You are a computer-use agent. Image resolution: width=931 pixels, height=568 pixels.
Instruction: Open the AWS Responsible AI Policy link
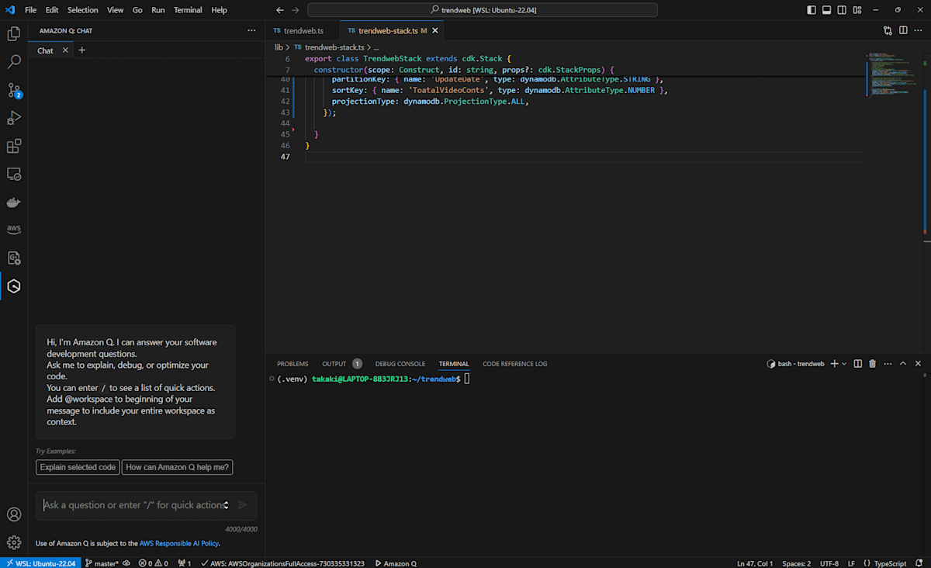coord(178,543)
